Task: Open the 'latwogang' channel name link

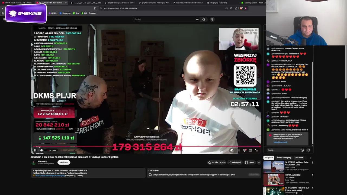Action: [42, 161]
